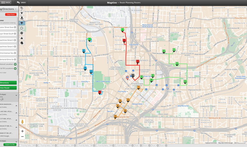Image resolution: width=247 pixels, height=147 pixels.
Task: Select red route marker 2
Action: pyautogui.click(x=124, y=41)
